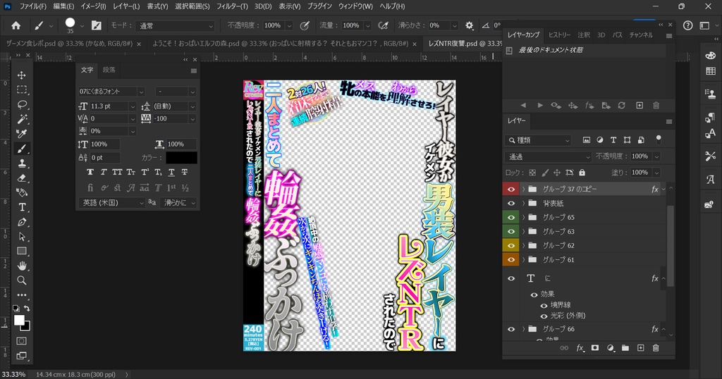Open the layer filter 種類 dropdown

538,140
